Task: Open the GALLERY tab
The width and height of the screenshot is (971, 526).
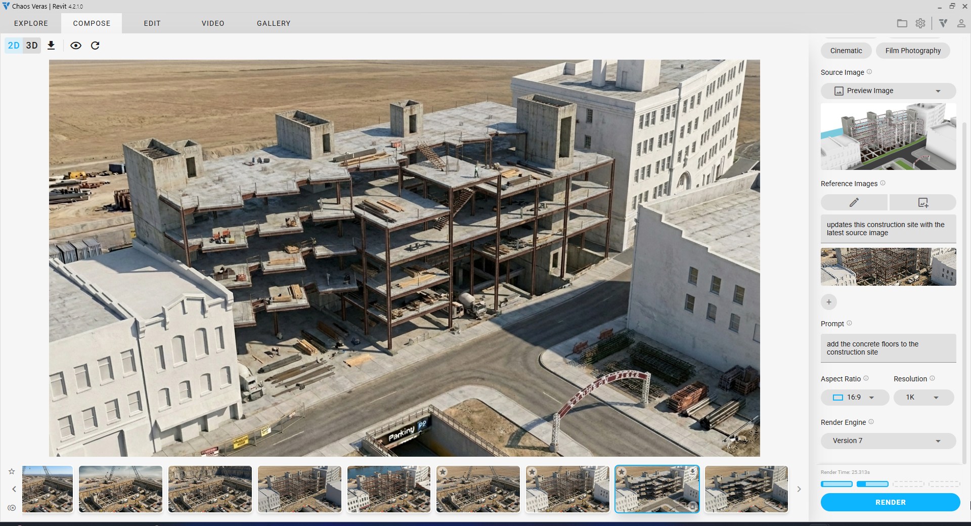Action: [274, 23]
